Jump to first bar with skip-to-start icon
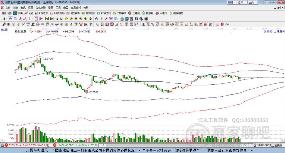285x153 pixels. click(x=47, y=19)
